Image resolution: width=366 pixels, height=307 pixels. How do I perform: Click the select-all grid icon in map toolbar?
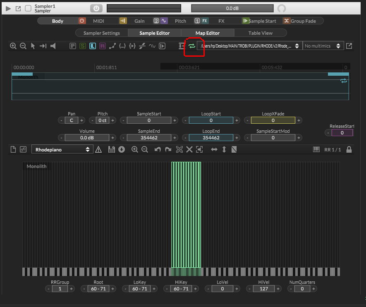pos(179,149)
